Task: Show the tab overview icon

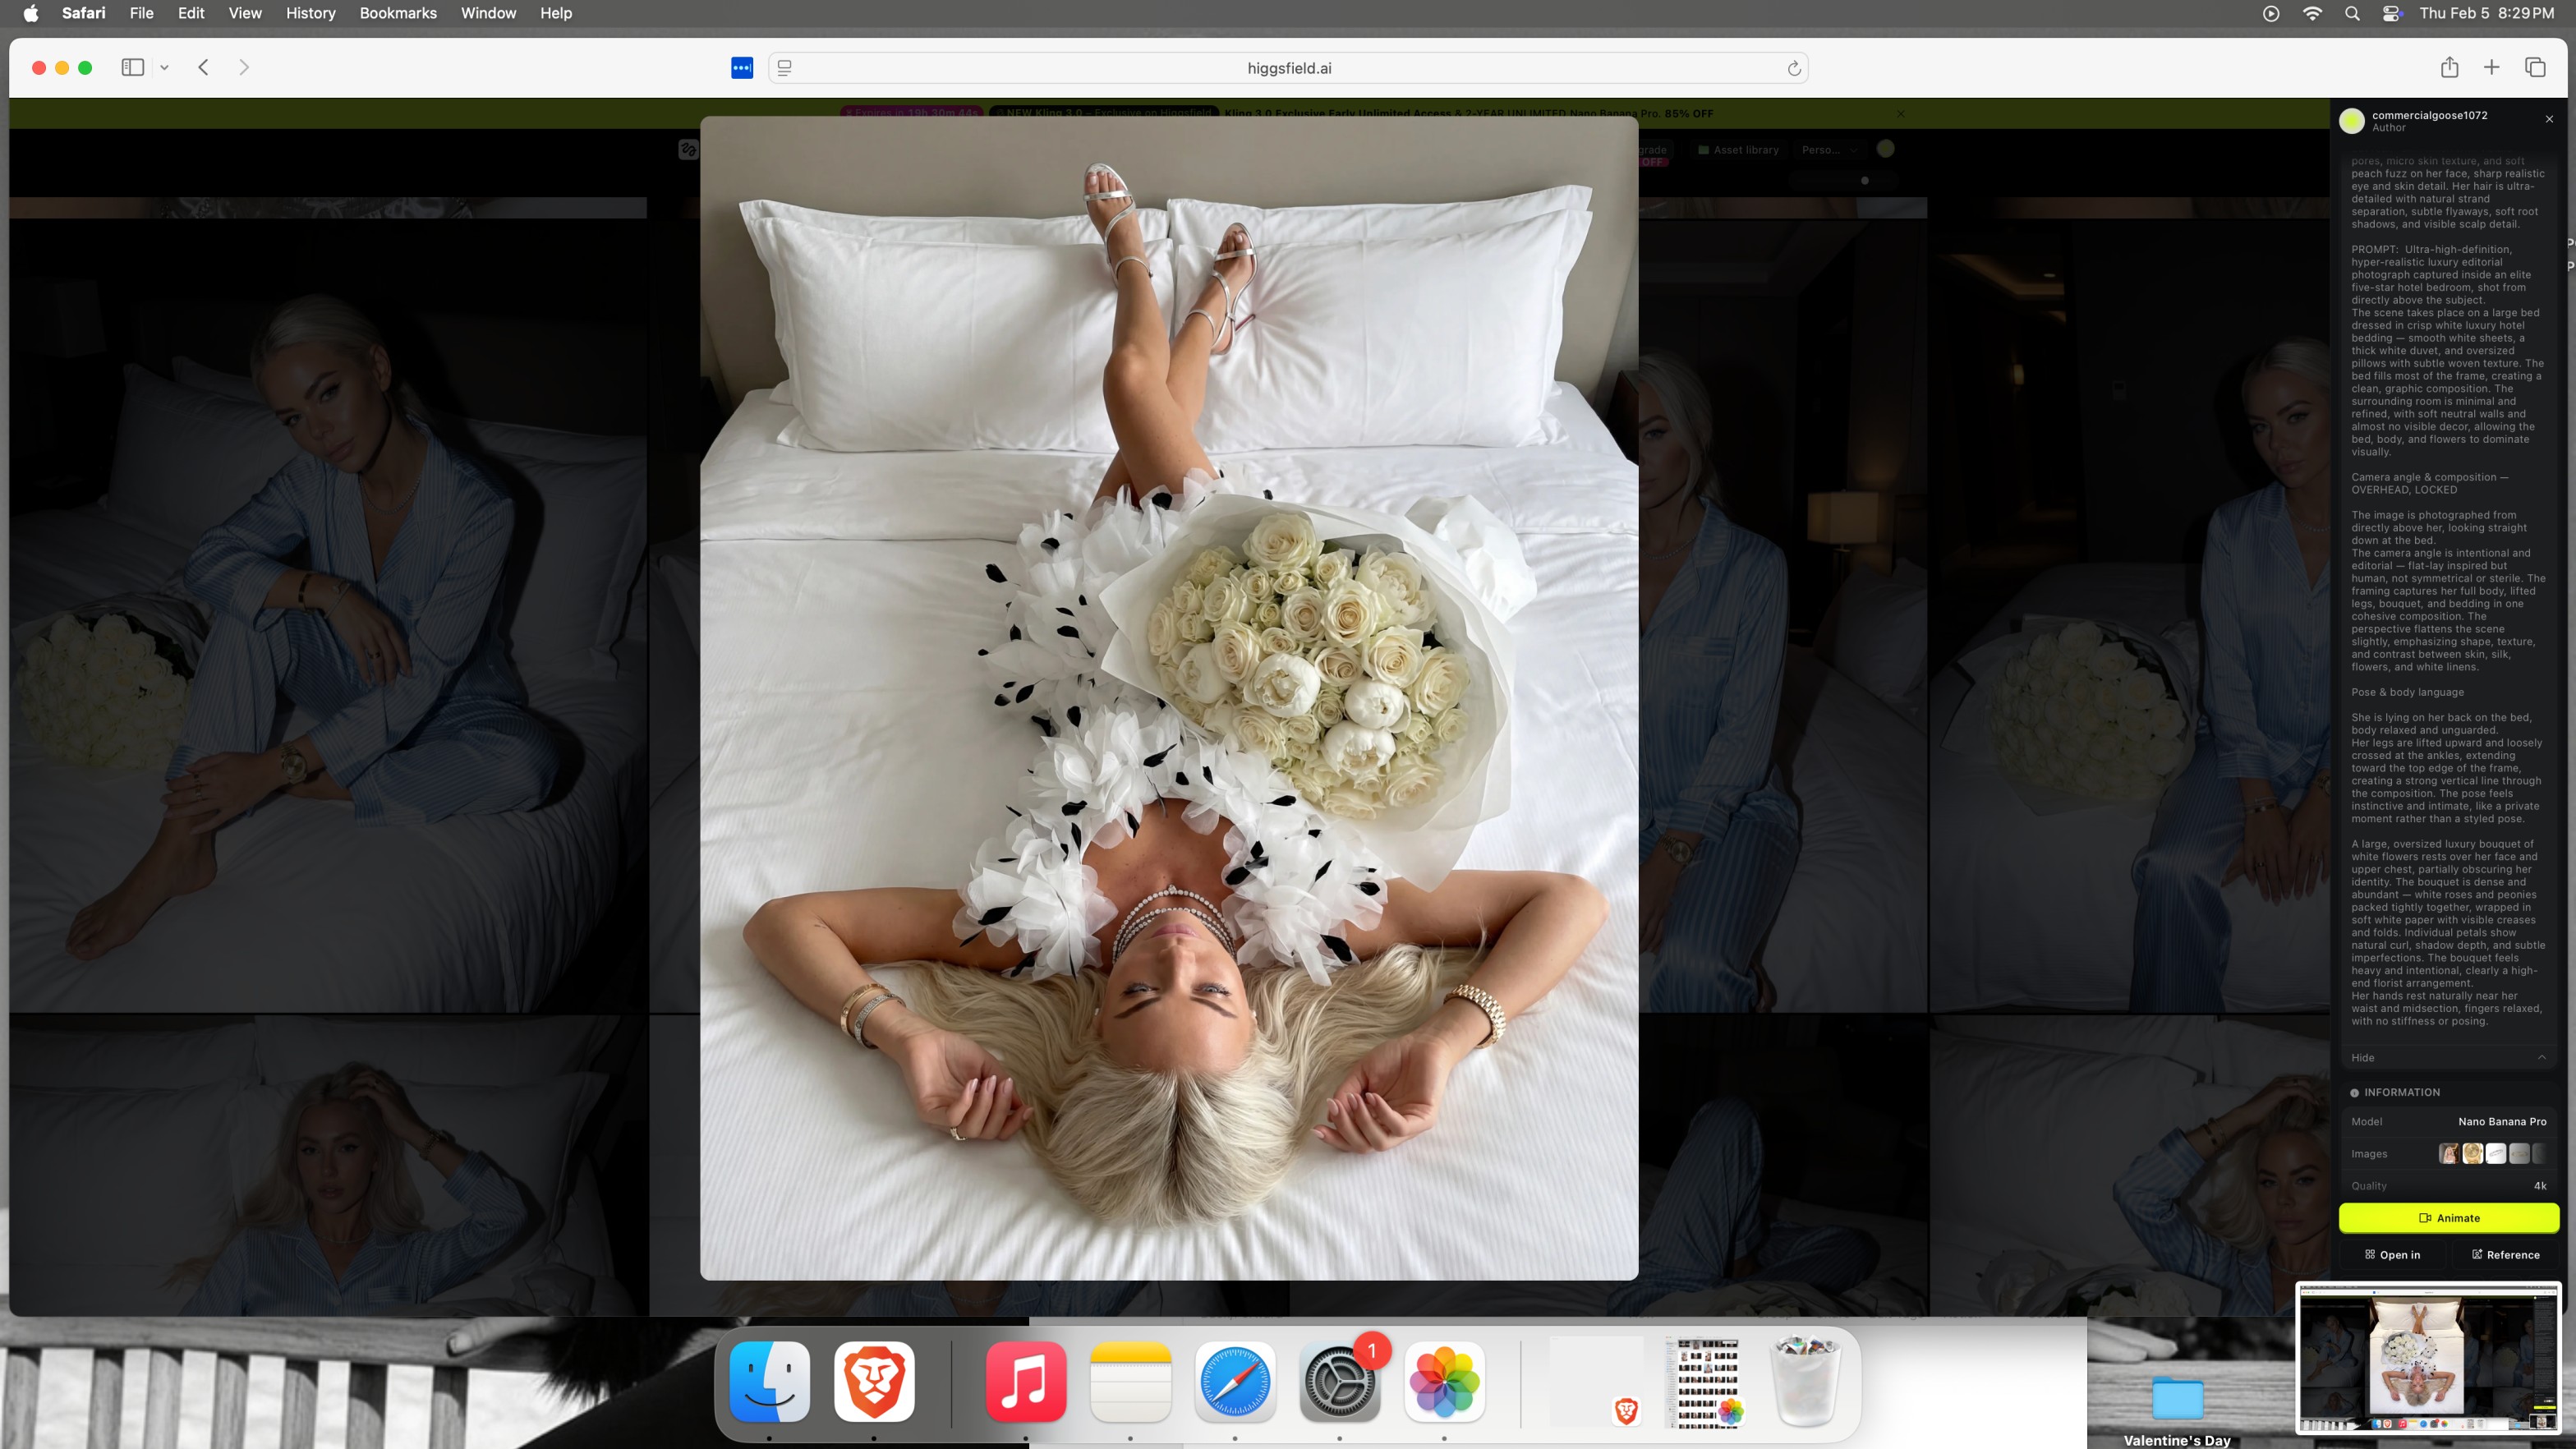Action: click(2535, 67)
